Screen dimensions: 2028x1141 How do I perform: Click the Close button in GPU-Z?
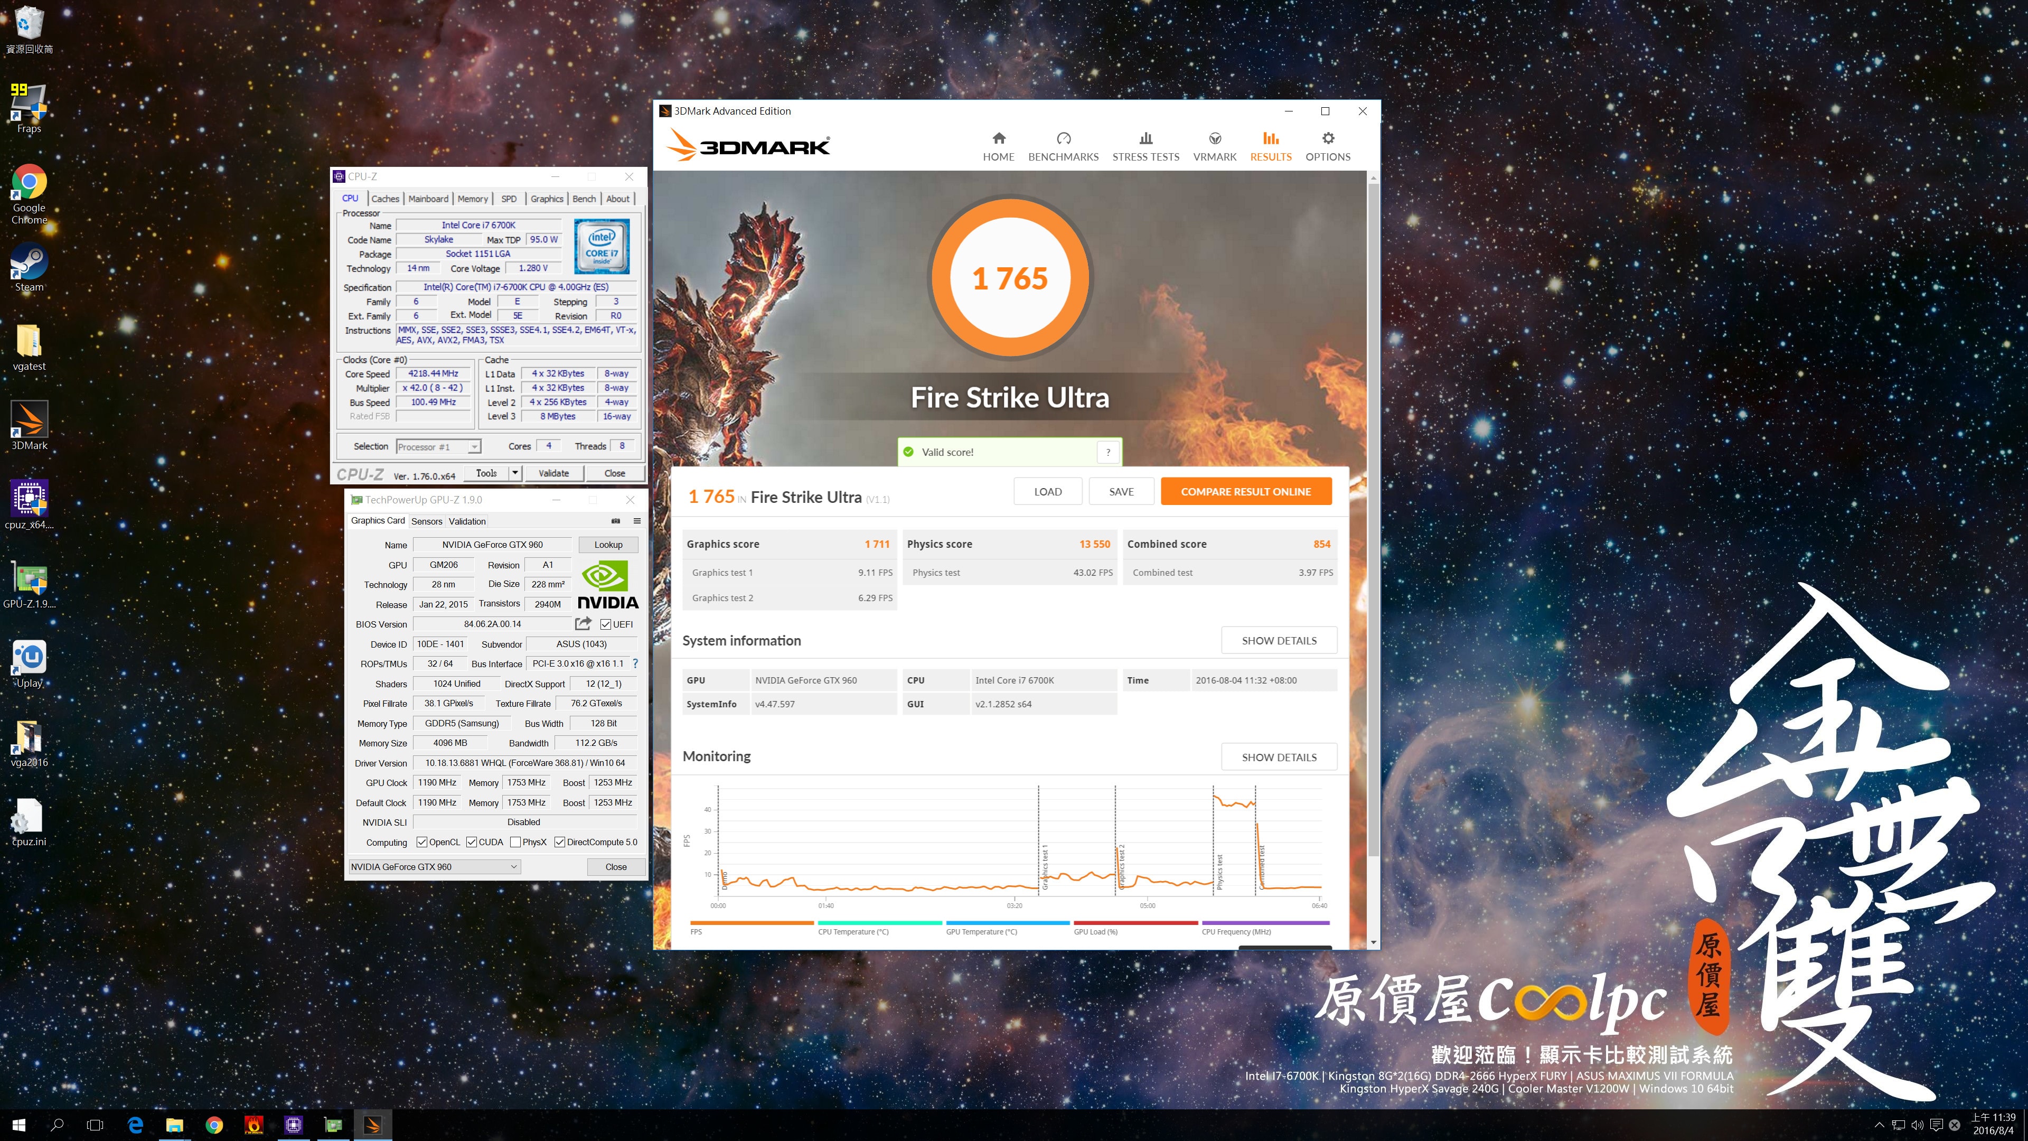[x=616, y=867]
